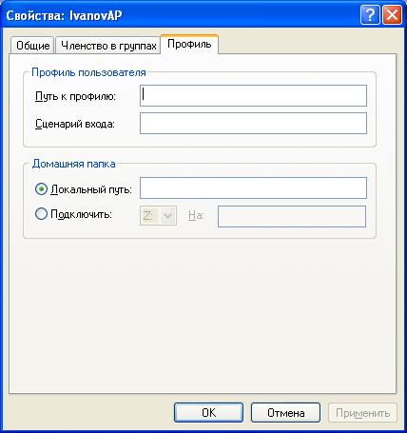Focus the Путь к профилю text field
Screen dimensions: 407x433
pos(253,95)
